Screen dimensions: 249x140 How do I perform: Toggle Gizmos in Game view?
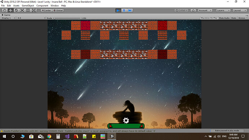(x=241, y=18)
